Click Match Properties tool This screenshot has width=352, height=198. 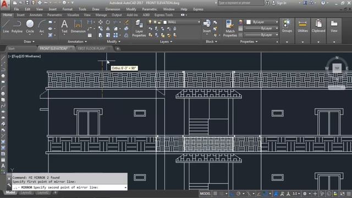(x=230, y=28)
